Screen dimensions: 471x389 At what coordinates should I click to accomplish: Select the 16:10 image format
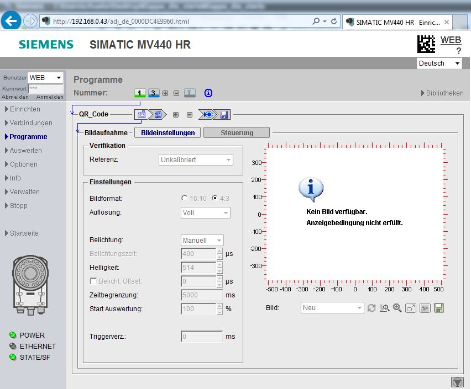(185, 198)
